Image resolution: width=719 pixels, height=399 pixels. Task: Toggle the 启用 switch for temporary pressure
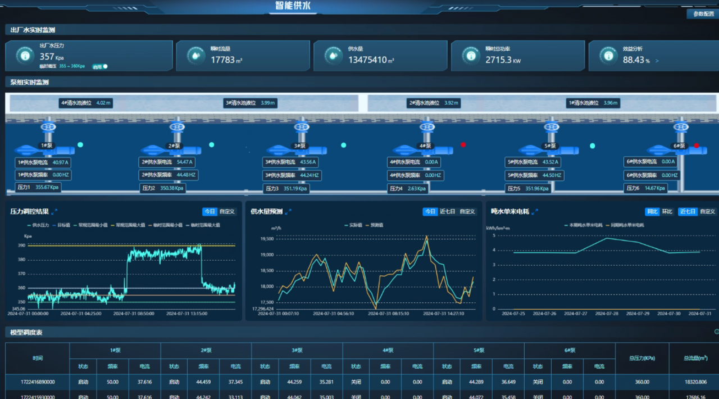click(101, 66)
